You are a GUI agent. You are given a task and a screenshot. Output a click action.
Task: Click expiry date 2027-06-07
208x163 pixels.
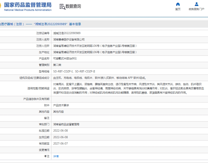[60, 143]
